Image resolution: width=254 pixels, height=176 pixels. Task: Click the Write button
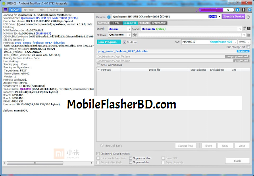coord(242,145)
